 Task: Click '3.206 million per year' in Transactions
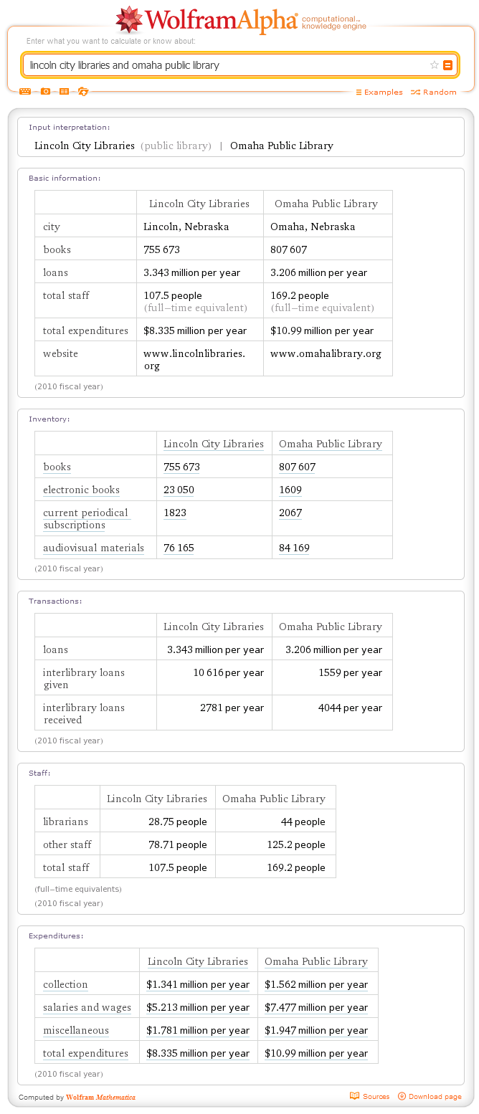coord(334,649)
